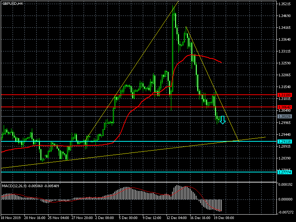Click the GBPUSD,H4 chart title

pyautogui.click(x=12, y=4)
